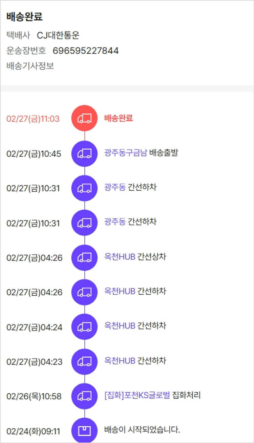Screen dimensions: 254x443
Task: Click truck icon beside 옥천HUB 04:26 간선하차
Action: (84, 292)
